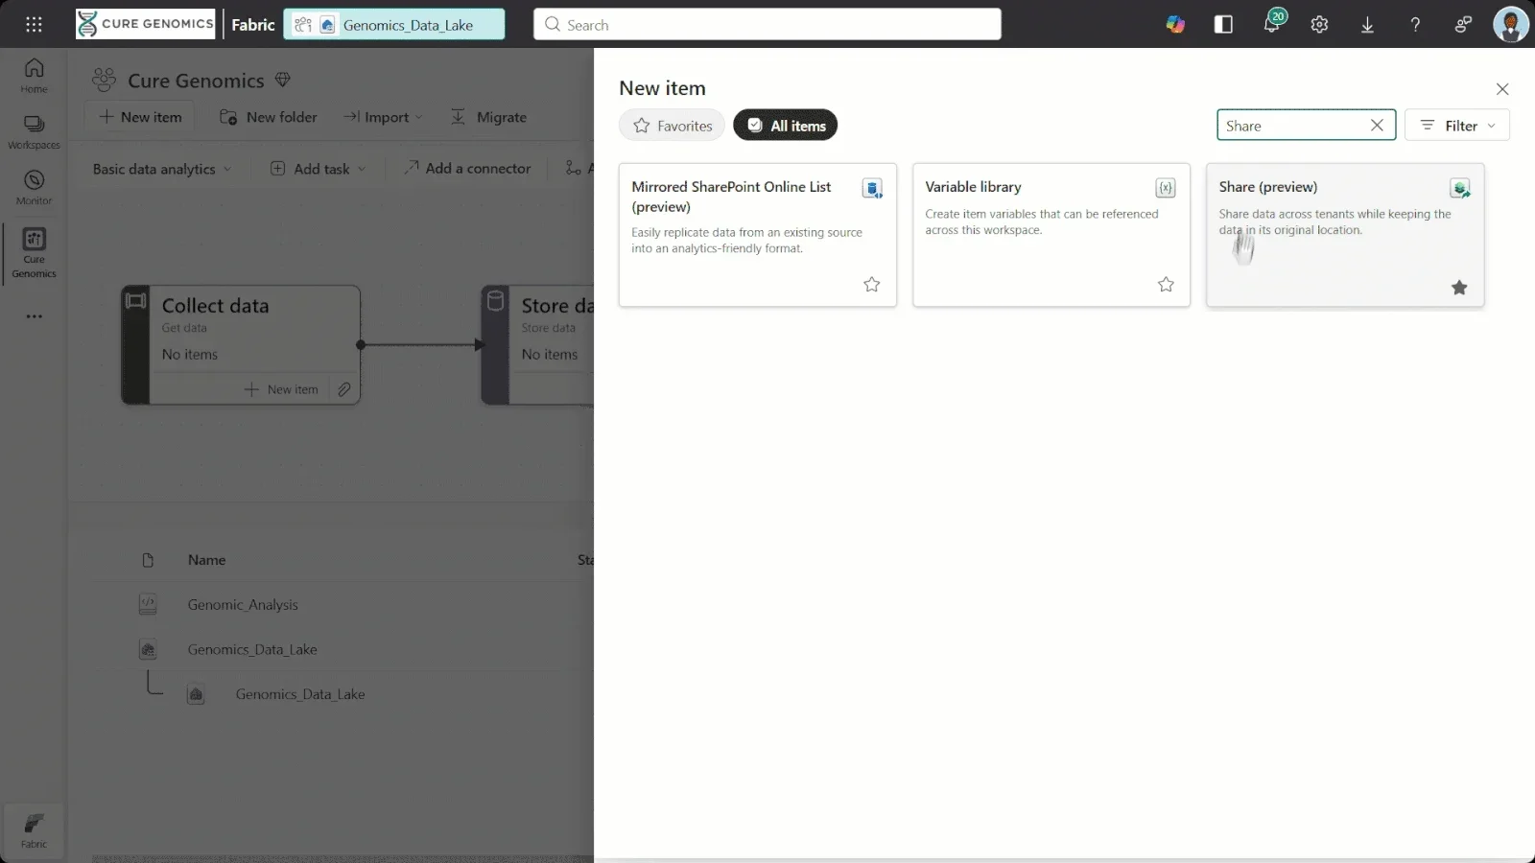Open Workspaces in left sidebar
The width and height of the screenshot is (1535, 863).
[x=34, y=131]
